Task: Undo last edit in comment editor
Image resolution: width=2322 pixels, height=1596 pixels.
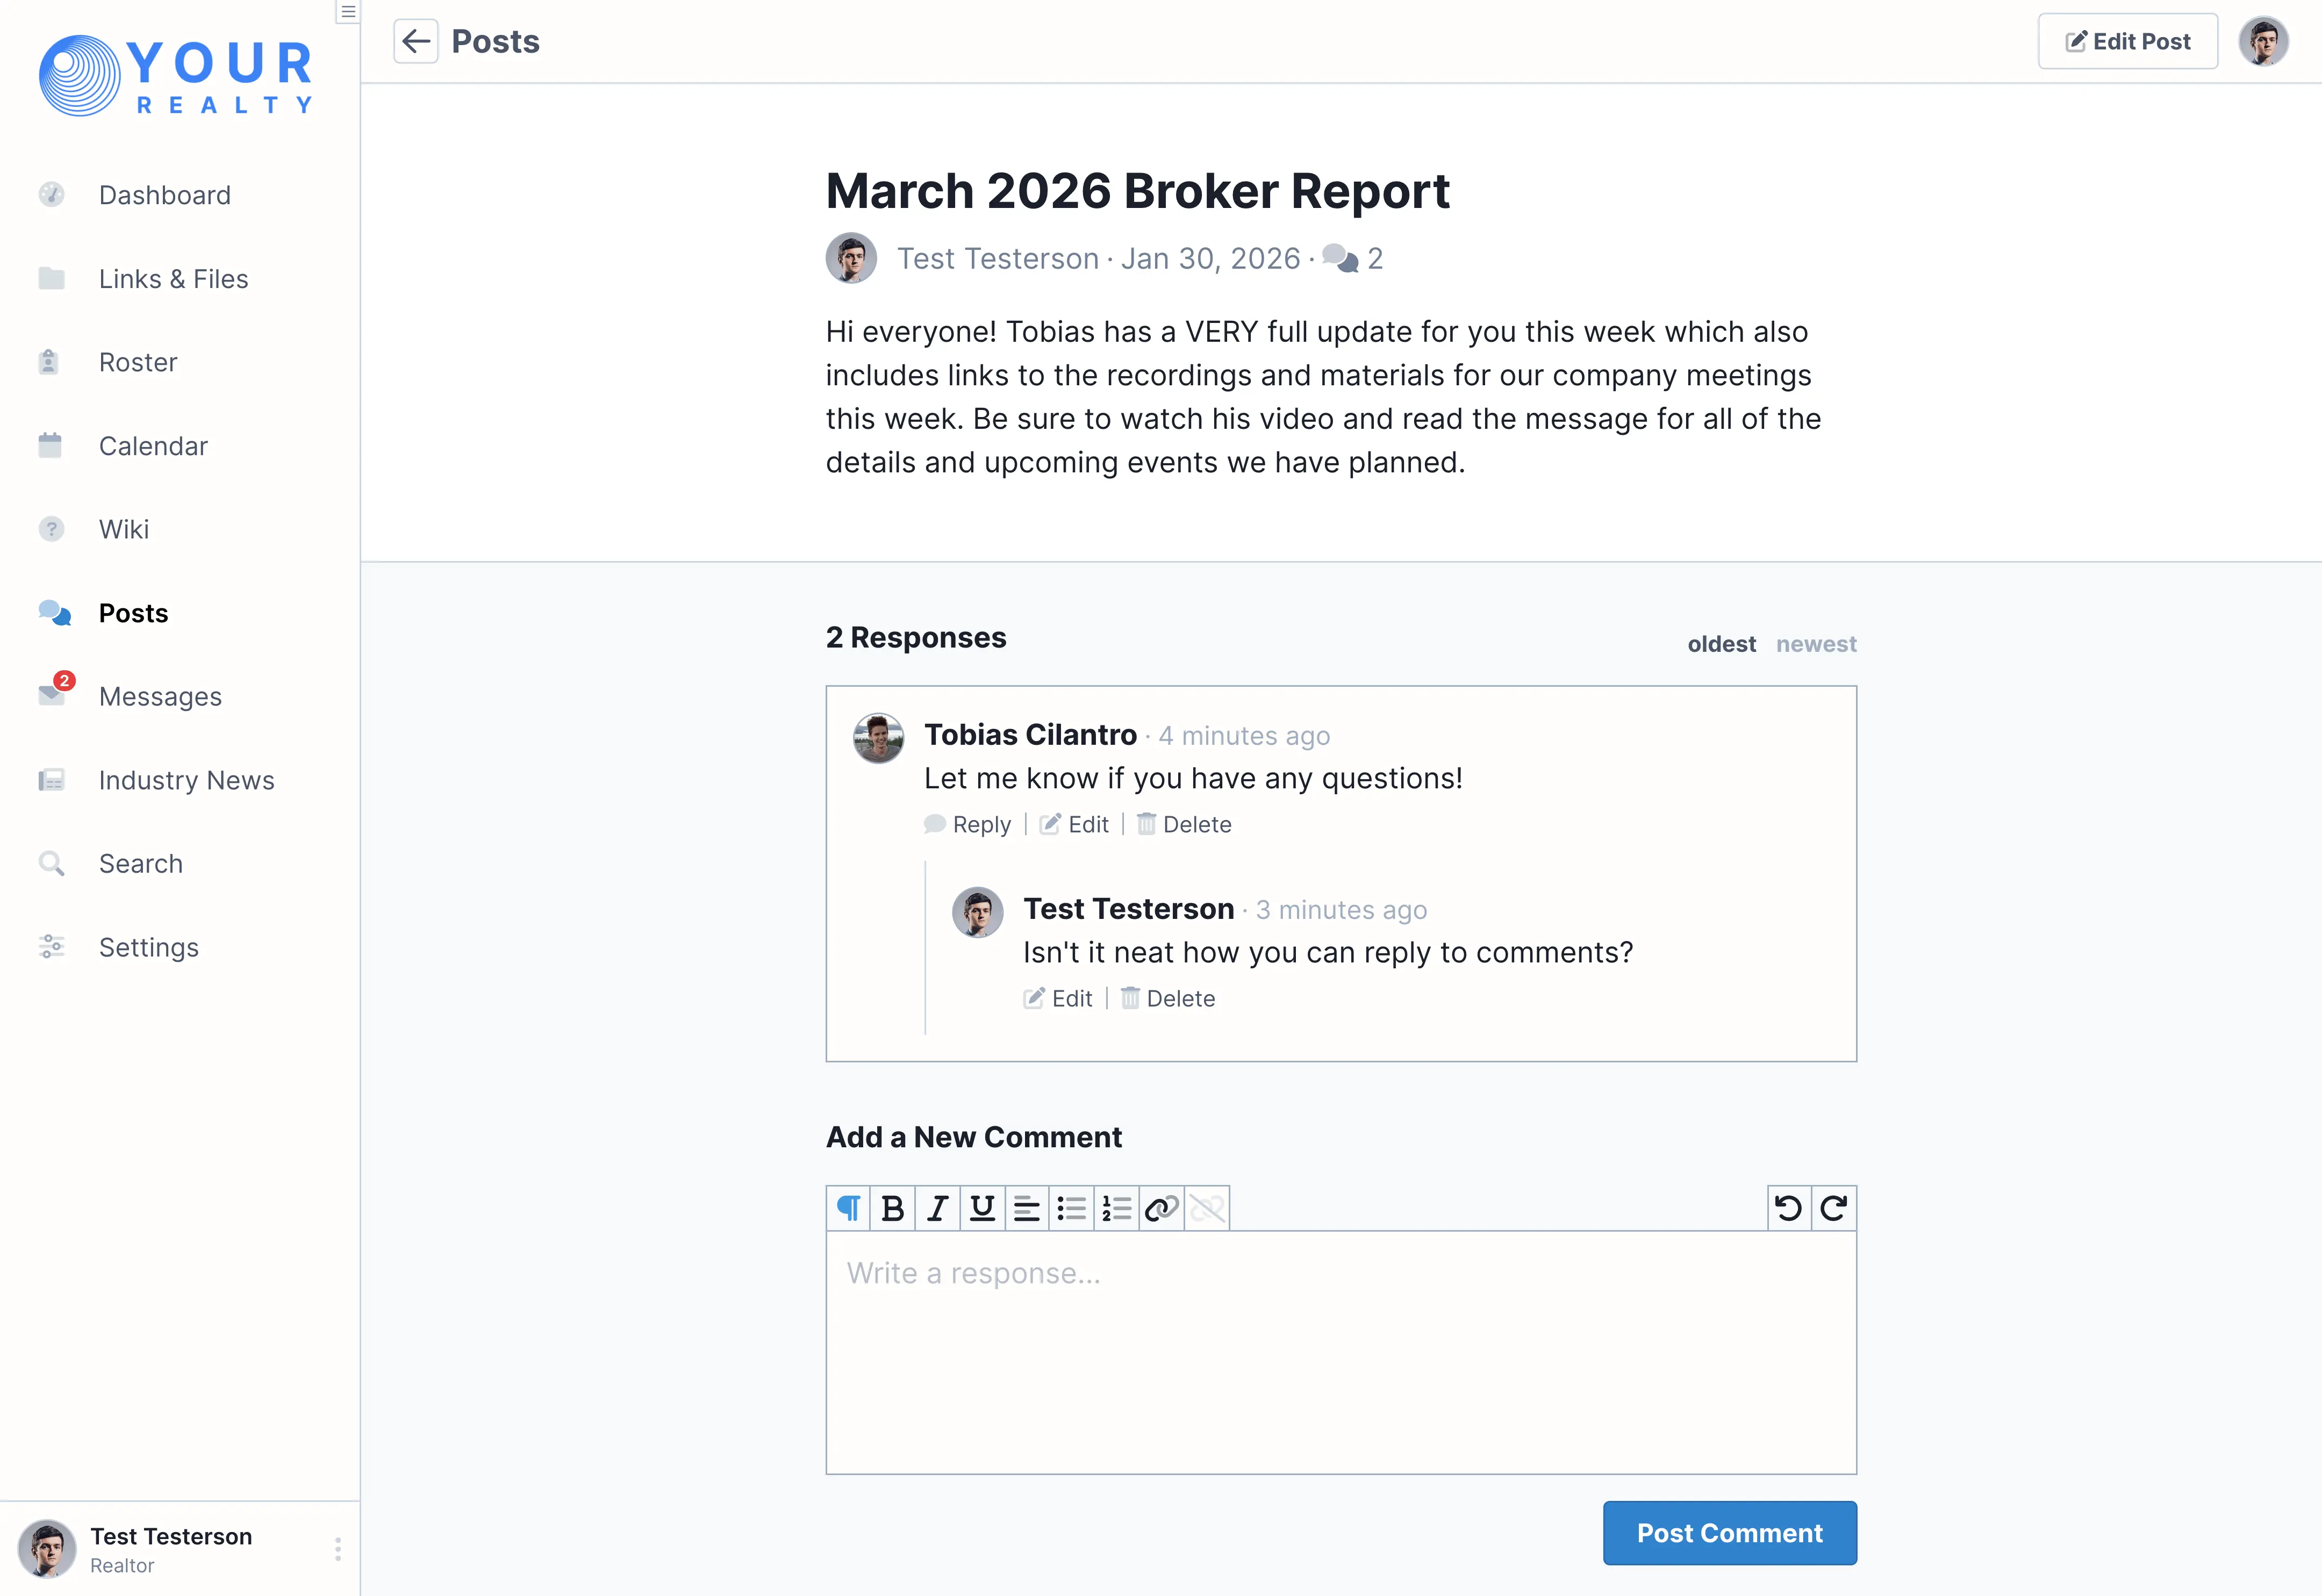Action: point(1788,1209)
